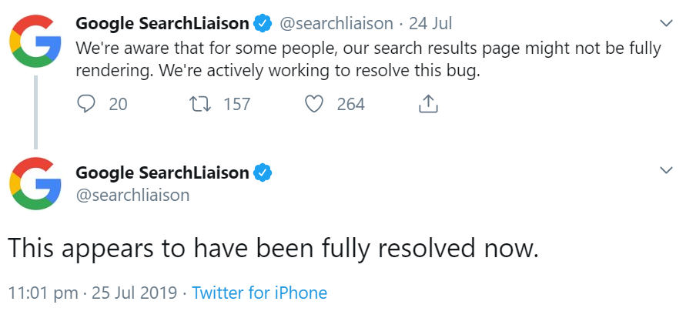The width and height of the screenshot is (686, 318).
Task: Open the Twitter for iPhone link
Action: click(x=259, y=293)
